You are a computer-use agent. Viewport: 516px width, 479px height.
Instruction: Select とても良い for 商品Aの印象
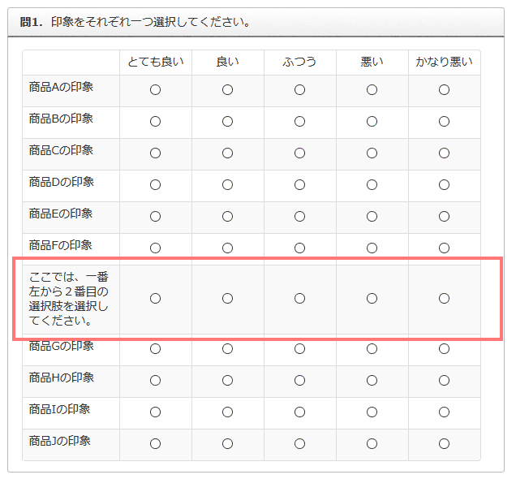[155, 90]
